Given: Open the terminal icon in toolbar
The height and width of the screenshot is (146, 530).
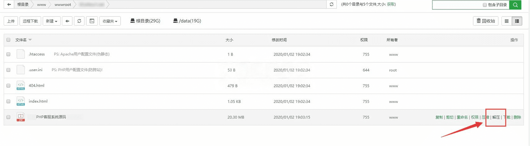Looking at the screenshot, I should point(92,21).
